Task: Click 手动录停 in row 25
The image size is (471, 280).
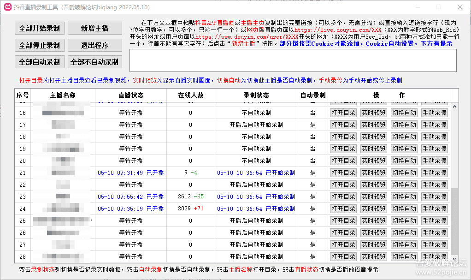Action: [434, 221]
